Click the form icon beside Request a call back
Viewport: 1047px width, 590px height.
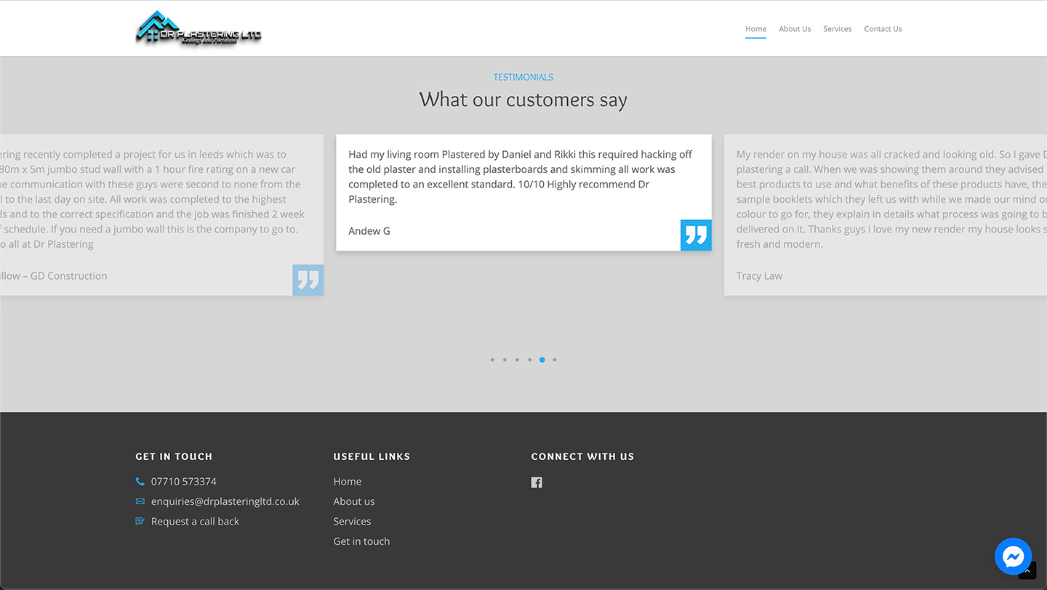140,521
